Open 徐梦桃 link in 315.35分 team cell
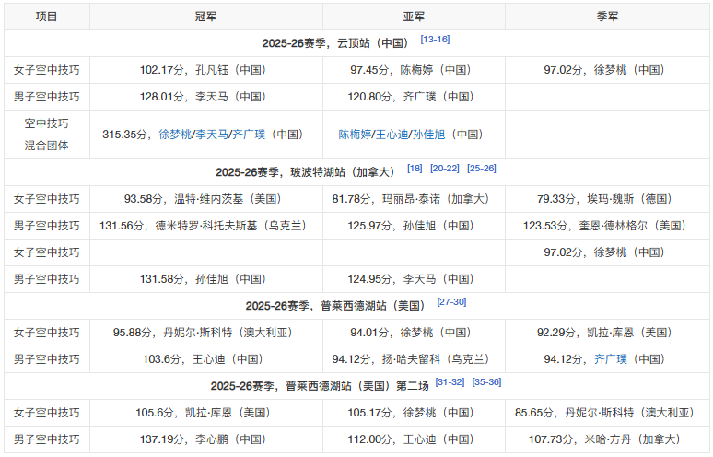 point(175,135)
